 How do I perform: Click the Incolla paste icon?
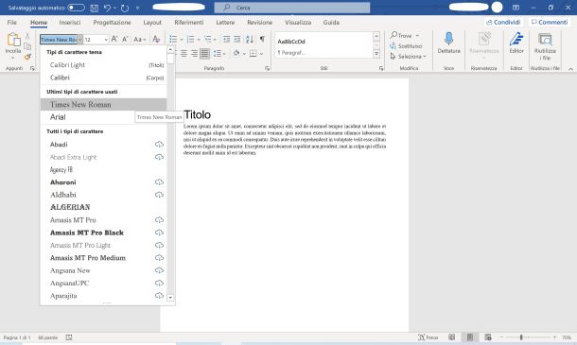(x=13, y=40)
